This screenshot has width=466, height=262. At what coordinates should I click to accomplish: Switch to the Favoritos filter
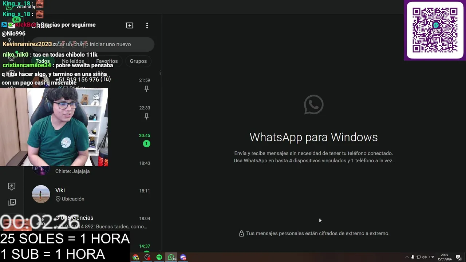click(x=107, y=61)
